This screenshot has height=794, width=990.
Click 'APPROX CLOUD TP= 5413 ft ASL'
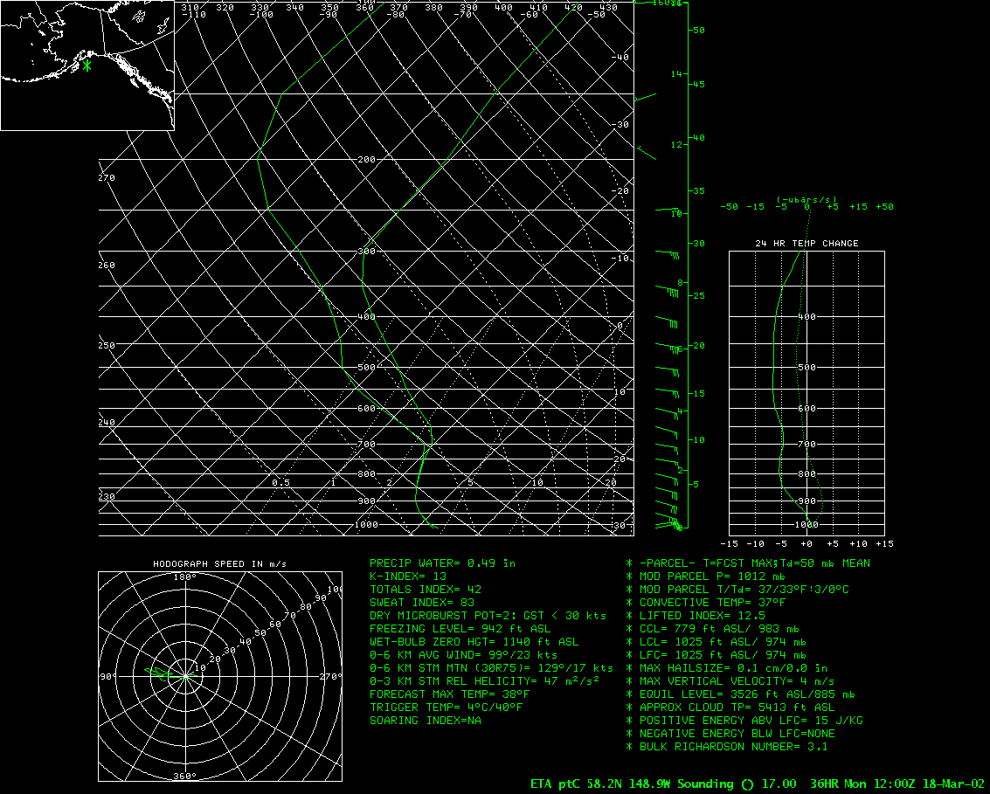730,708
